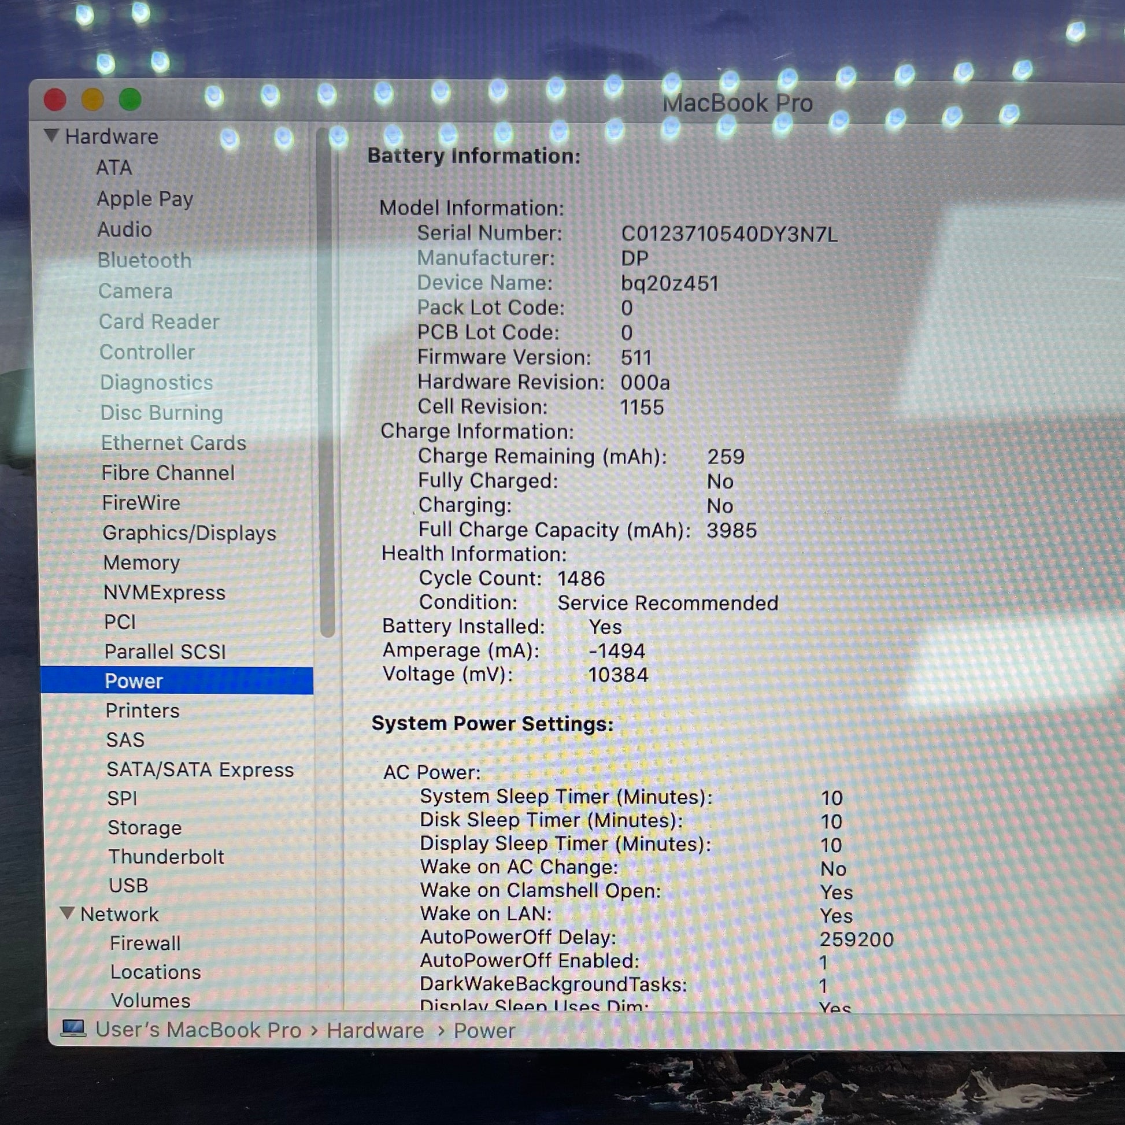Viewport: 1125px width, 1125px height.
Task: Collapse the Network section disclosure triangle
Action: [67, 912]
